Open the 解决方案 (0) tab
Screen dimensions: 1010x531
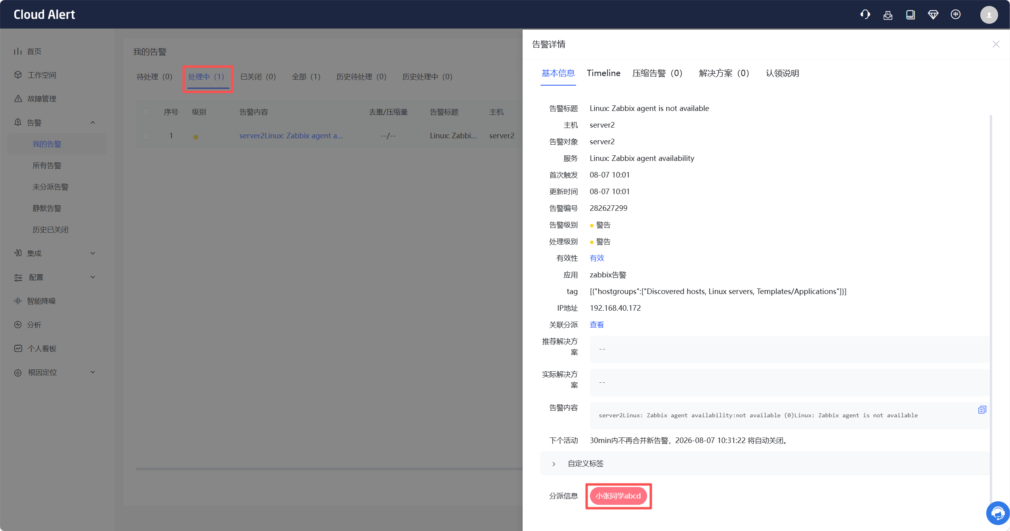pyautogui.click(x=724, y=73)
